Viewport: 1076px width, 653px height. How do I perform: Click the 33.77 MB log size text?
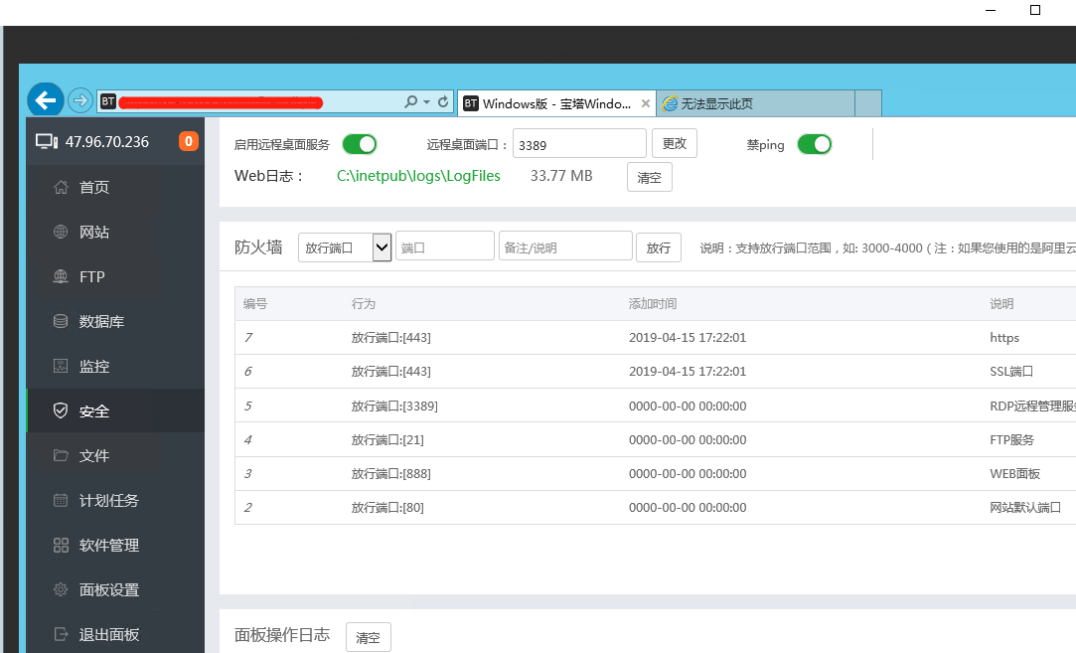pos(561,176)
